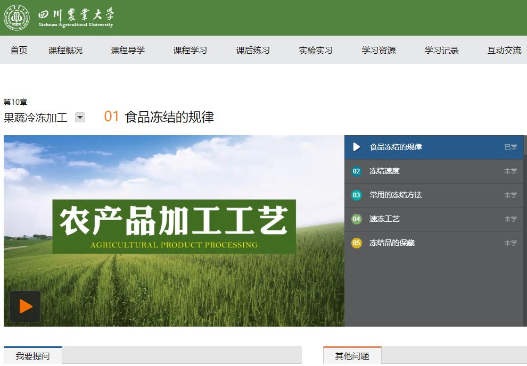Open the 首页 menu item

(19, 51)
